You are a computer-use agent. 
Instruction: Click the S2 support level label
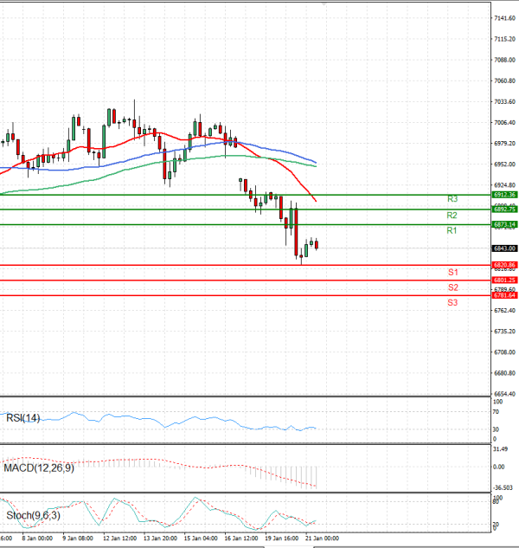pyautogui.click(x=452, y=287)
